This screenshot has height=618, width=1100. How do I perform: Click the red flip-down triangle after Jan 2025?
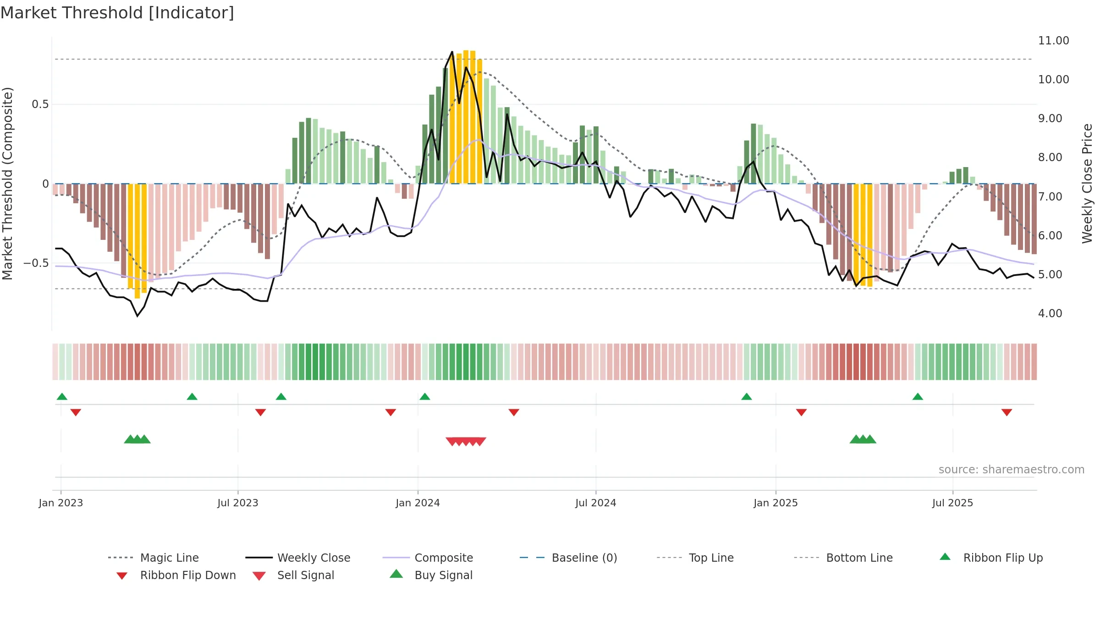[801, 412]
